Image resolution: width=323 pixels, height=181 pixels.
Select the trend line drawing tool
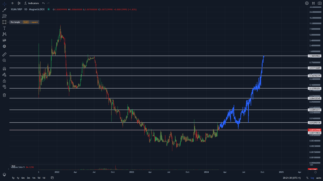4,10
